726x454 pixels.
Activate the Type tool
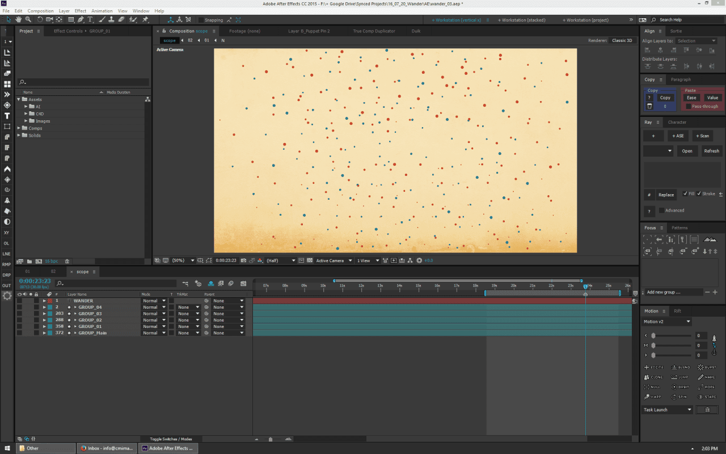coord(90,19)
